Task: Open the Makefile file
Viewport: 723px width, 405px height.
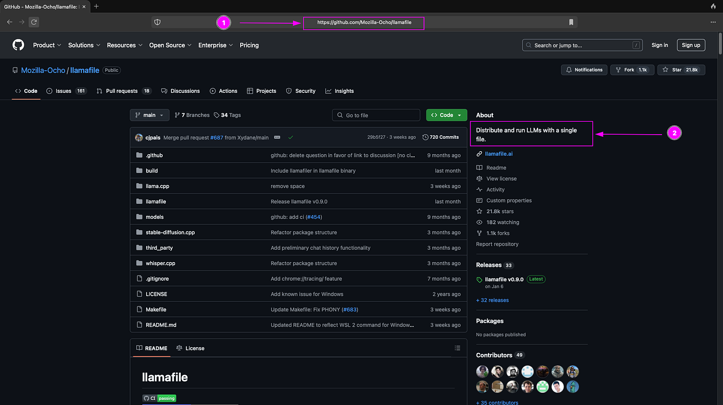Action: (x=156, y=310)
